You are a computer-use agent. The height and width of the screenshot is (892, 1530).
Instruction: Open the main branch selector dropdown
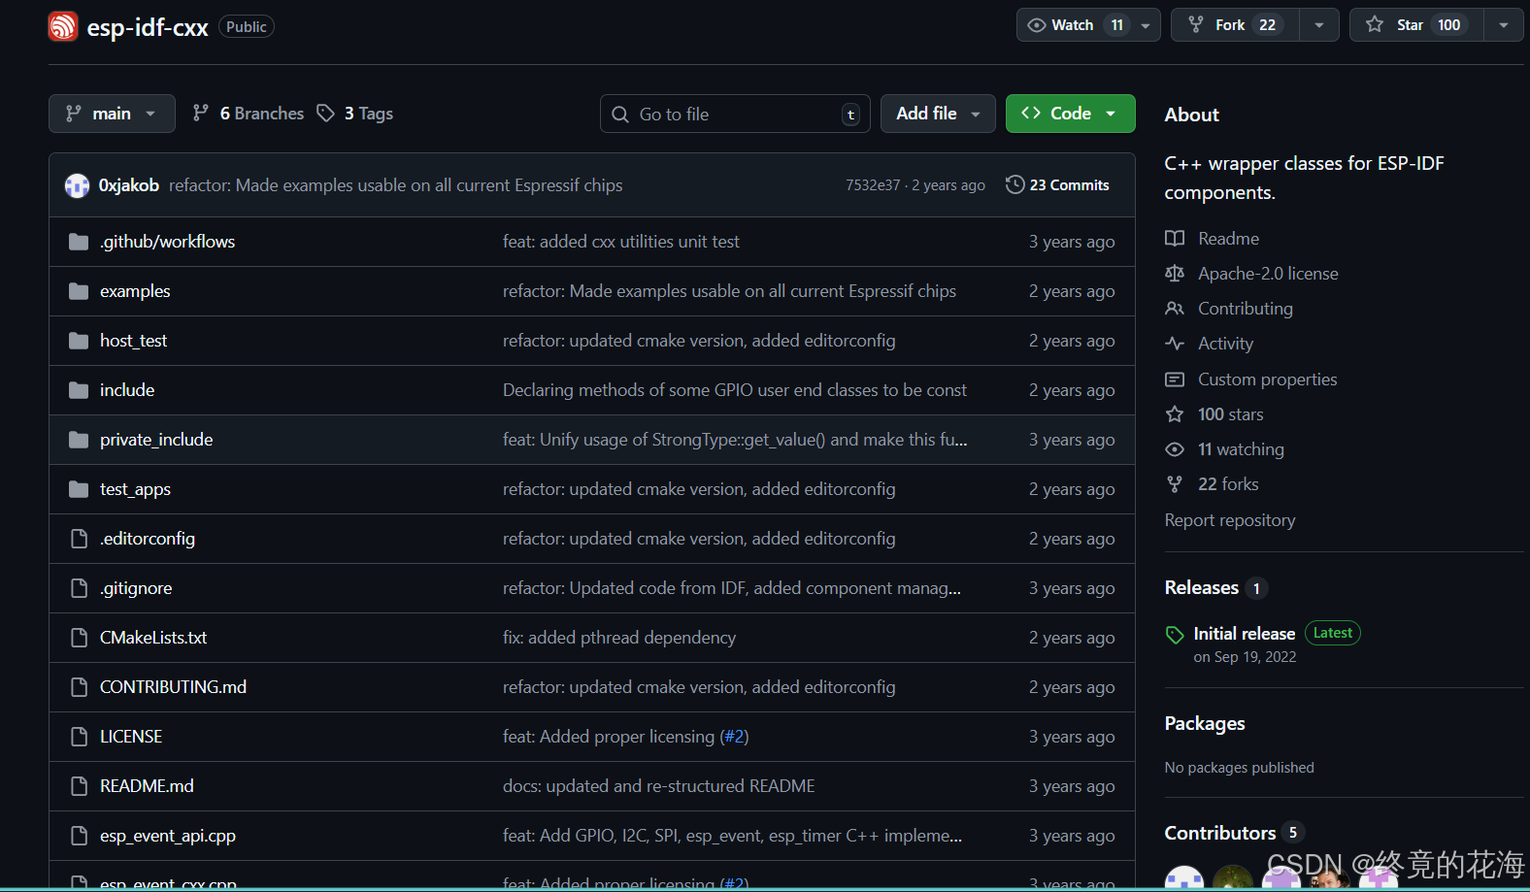pyautogui.click(x=112, y=114)
